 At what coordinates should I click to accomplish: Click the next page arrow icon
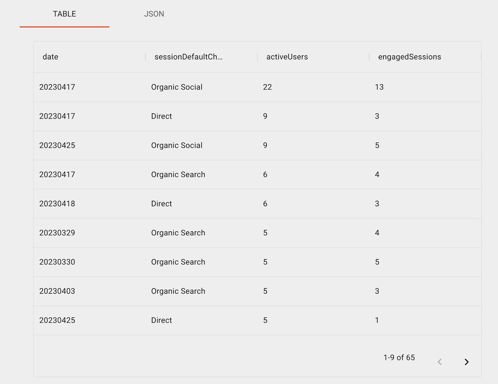[467, 362]
